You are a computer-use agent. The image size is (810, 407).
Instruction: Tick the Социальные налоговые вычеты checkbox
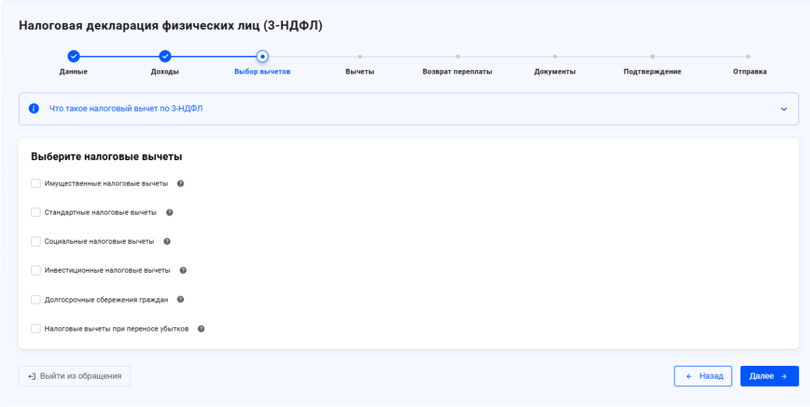(x=36, y=242)
